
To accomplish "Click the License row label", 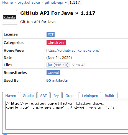I will tap(11, 34).
